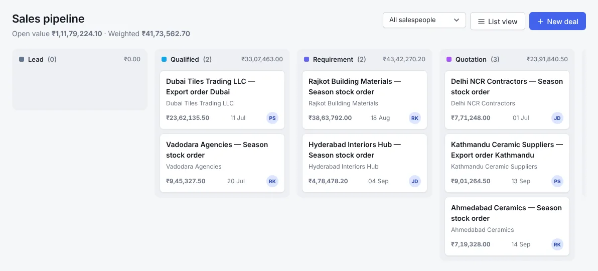This screenshot has width=598, height=271.
Task: Click the Open value ₹1,11,79,224.10 figure
Action: click(x=77, y=34)
